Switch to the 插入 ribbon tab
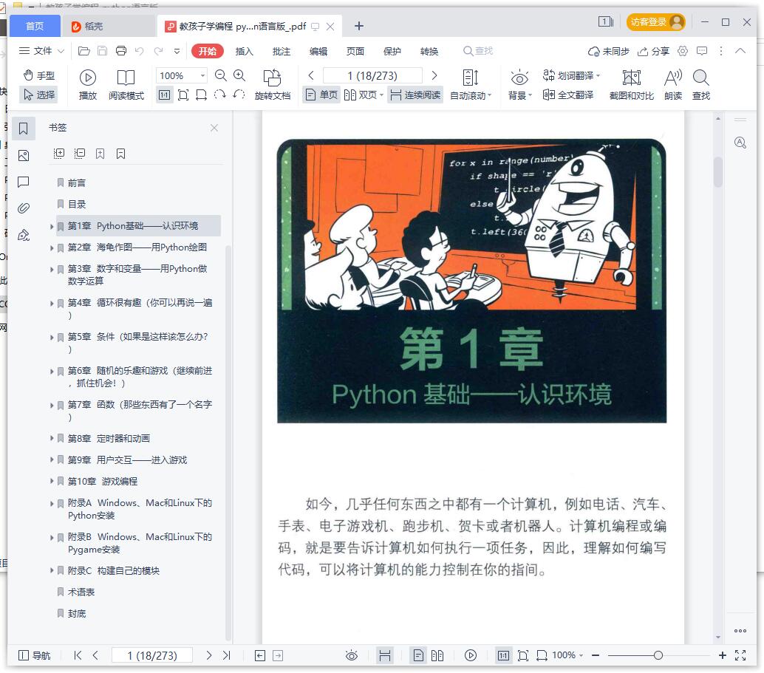 [x=244, y=51]
